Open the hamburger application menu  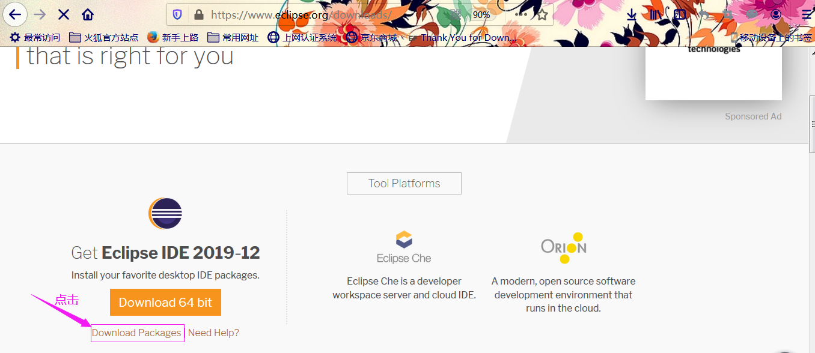point(806,14)
